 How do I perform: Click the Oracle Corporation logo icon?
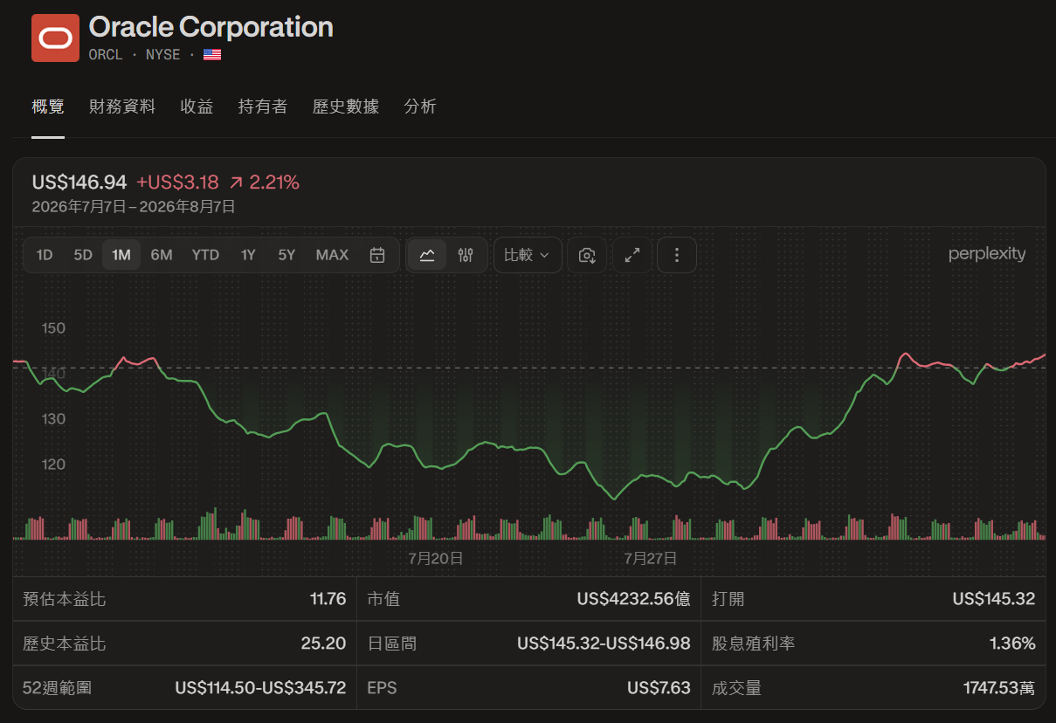[x=55, y=38]
